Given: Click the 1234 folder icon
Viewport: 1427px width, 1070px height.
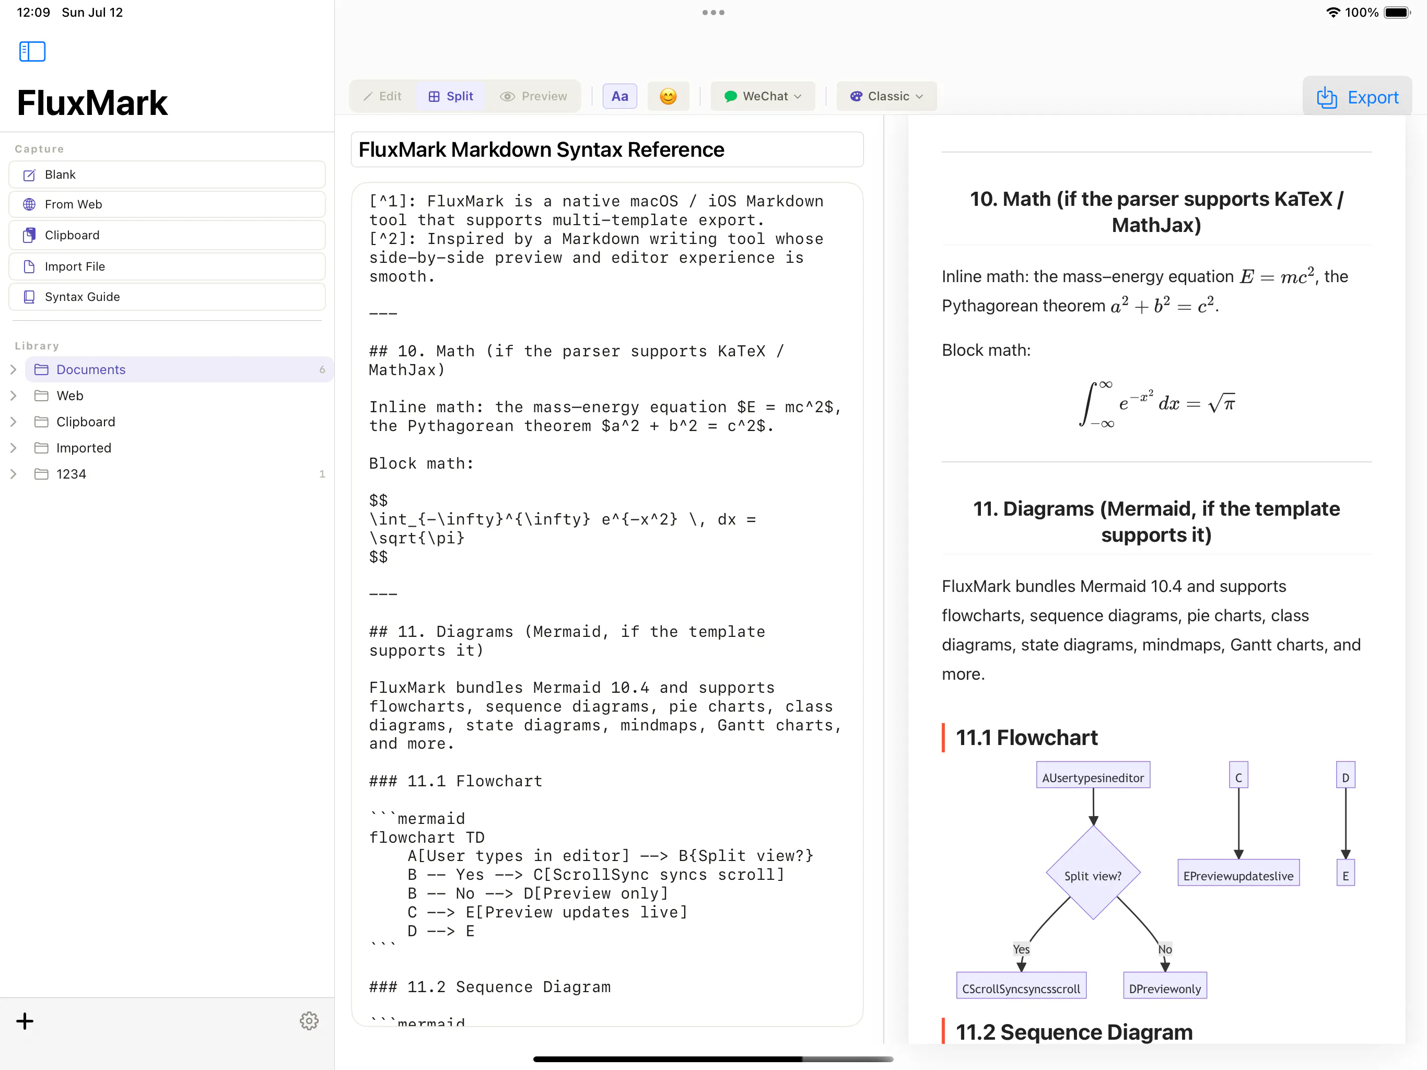Looking at the screenshot, I should click(x=41, y=474).
